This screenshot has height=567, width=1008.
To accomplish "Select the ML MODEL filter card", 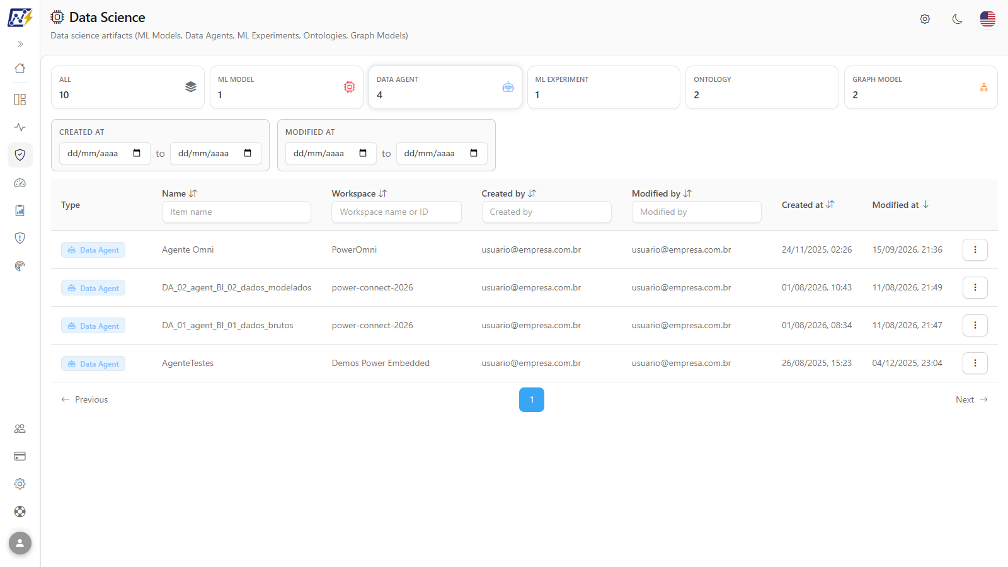I will tap(287, 88).
